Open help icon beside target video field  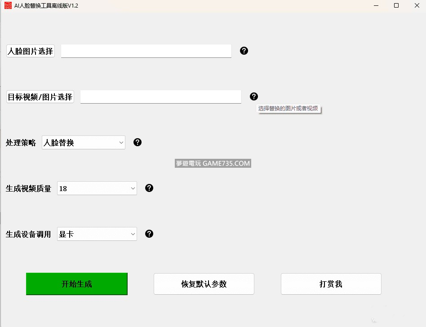point(254,96)
